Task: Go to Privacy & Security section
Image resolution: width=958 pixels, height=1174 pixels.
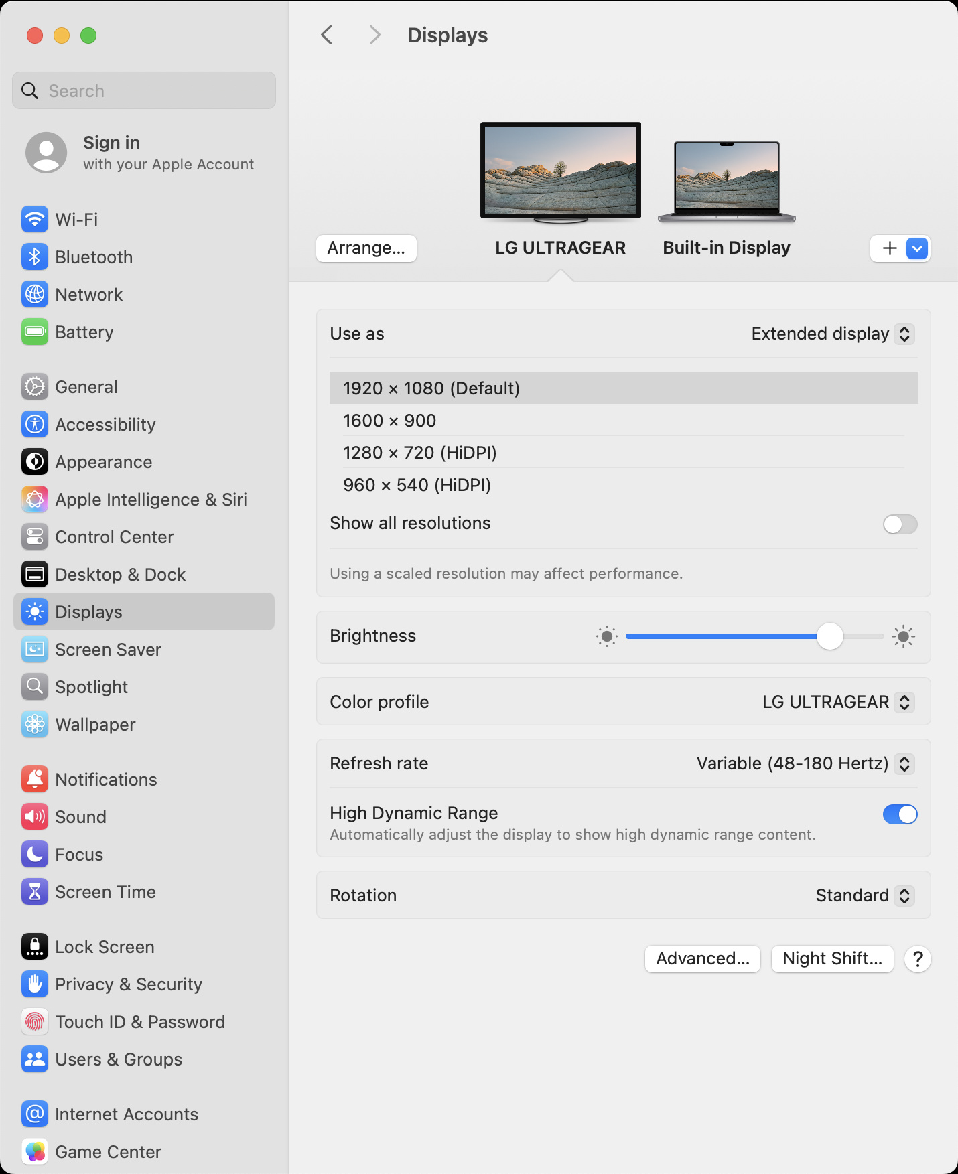Action: coord(128,984)
